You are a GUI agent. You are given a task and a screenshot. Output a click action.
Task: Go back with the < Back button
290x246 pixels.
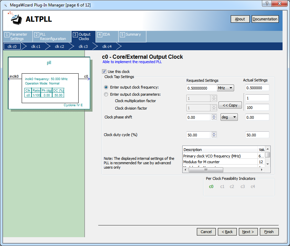[x=227, y=232]
